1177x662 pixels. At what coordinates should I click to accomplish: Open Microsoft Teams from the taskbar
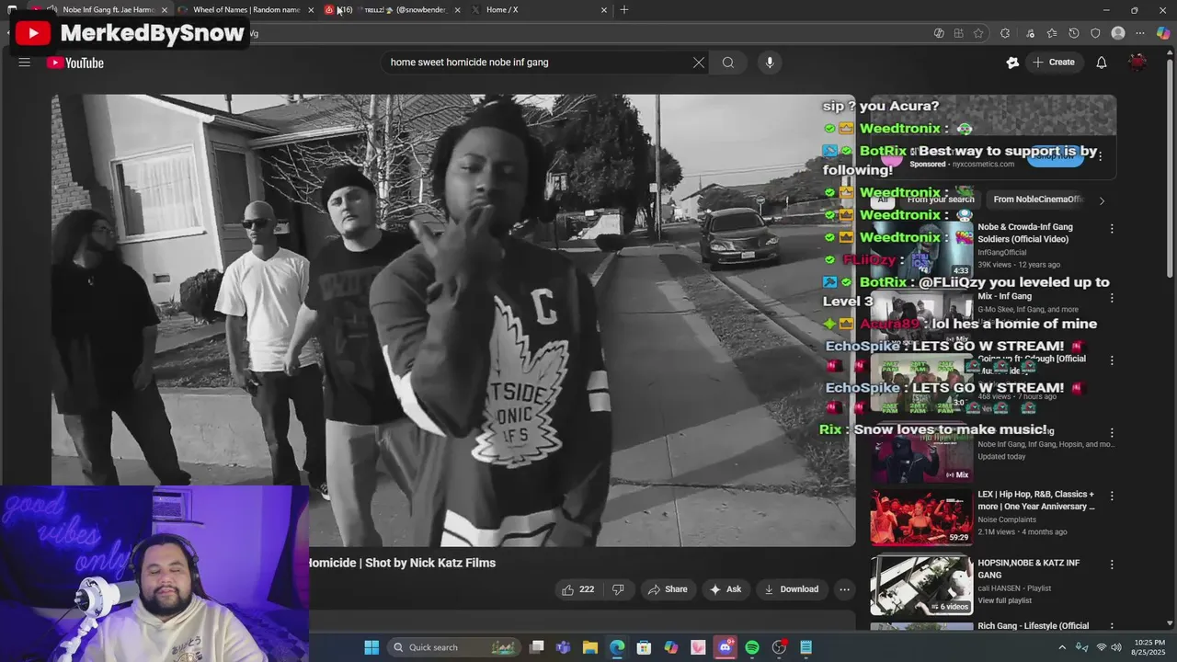coord(563,647)
